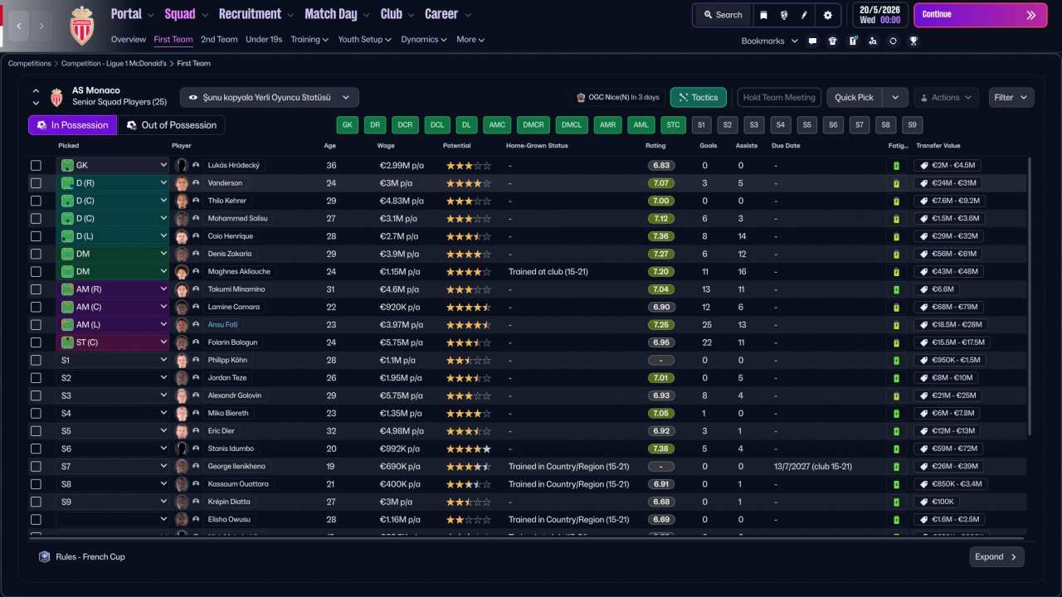Open the Career menu

point(448,14)
